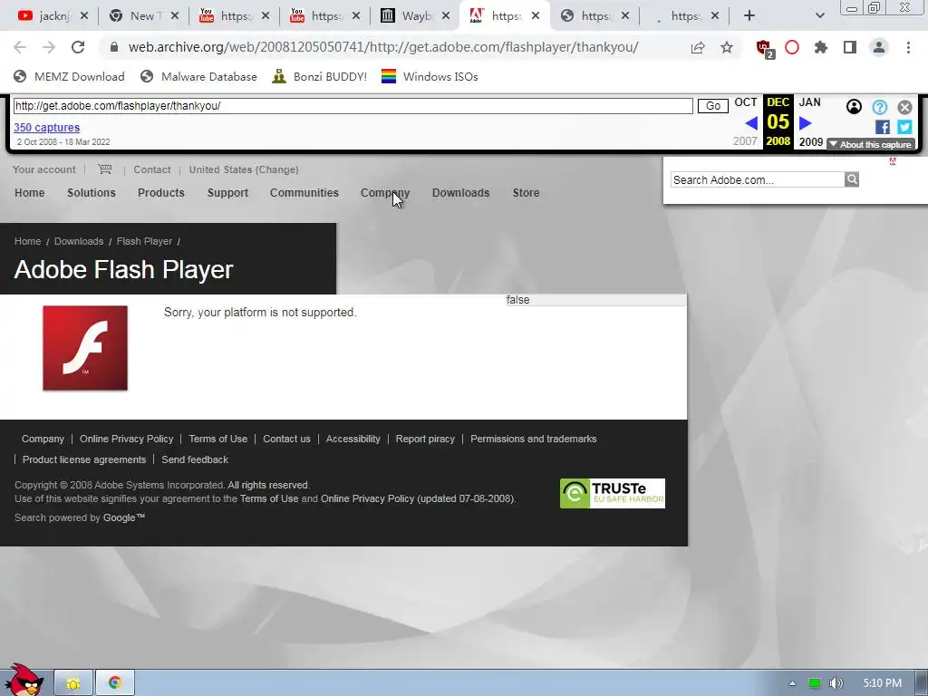Open uBlock Origin extension icon
Image resolution: width=928 pixels, height=696 pixels.
click(x=765, y=49)
